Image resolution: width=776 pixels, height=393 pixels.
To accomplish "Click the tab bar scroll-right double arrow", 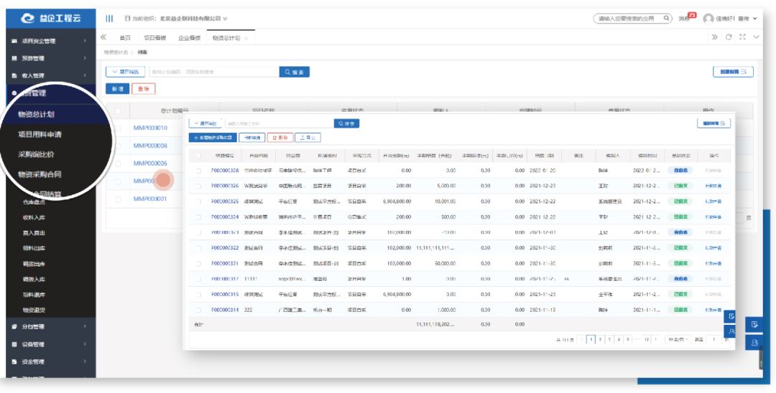I will pos(715,37).
